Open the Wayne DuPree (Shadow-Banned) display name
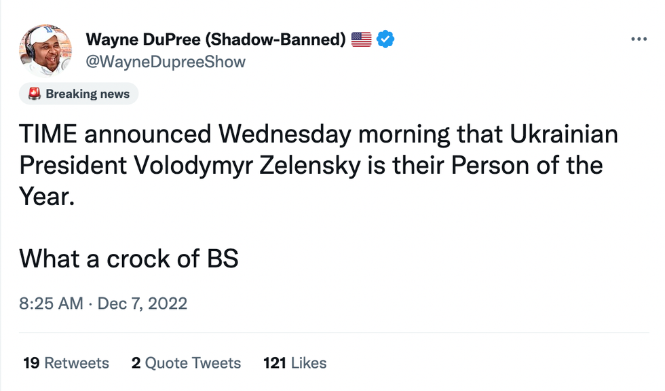This screenshot has height=391, width=665. [216, 39]
